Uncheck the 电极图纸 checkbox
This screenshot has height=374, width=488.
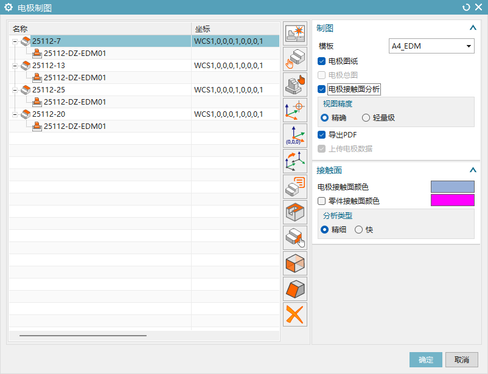coord(322,61)
